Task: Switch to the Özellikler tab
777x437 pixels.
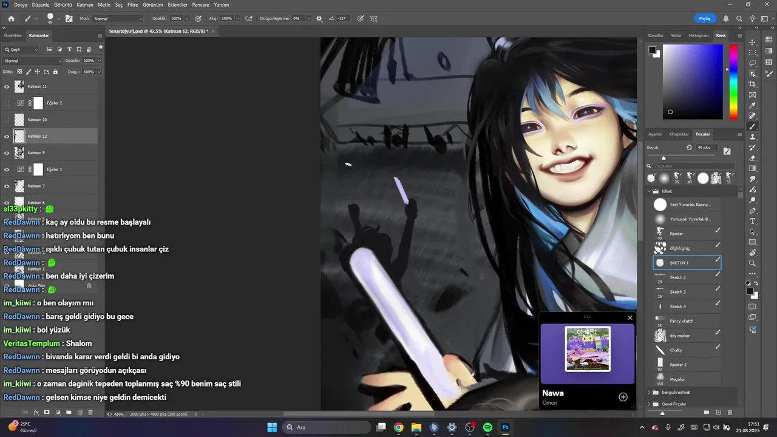Action: [x=13, y=35]
